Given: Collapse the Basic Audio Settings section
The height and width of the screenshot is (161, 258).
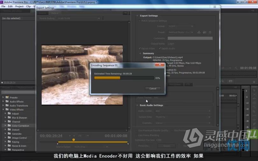Looking at the screenshot, I should pyautogui.click(x=137, y=105).
